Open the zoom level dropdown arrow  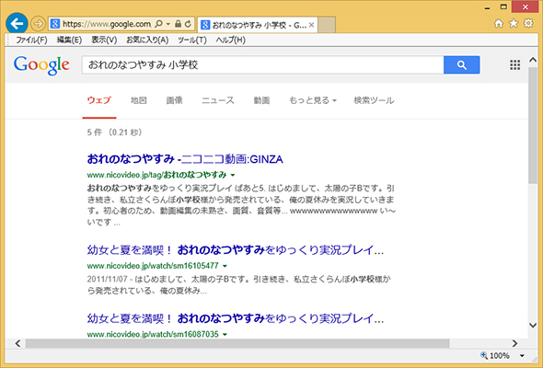(x=522, y=355)
